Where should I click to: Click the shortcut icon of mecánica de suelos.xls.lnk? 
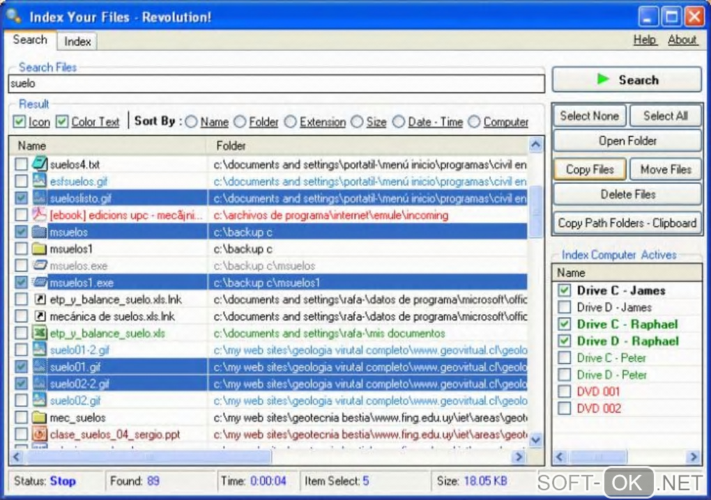point(40,316)
